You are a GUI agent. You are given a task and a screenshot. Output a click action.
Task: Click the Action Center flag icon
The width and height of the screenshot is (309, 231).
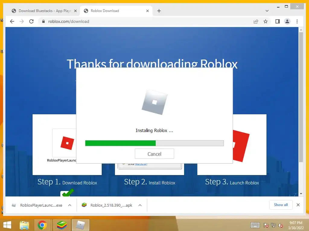point(266,225)
